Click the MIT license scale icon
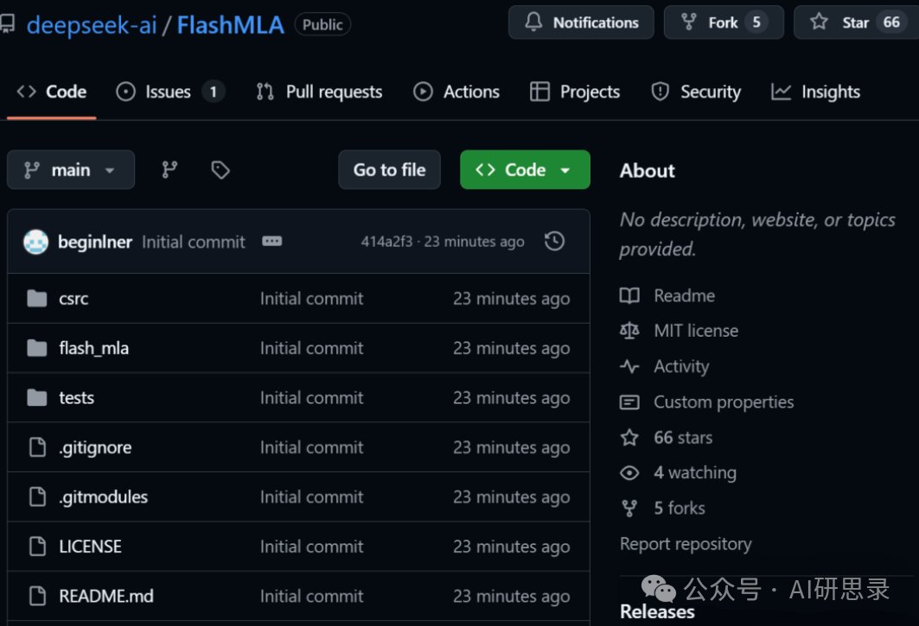Image resolution: width=919 pixels, height=626 pixels. (629, 331)
